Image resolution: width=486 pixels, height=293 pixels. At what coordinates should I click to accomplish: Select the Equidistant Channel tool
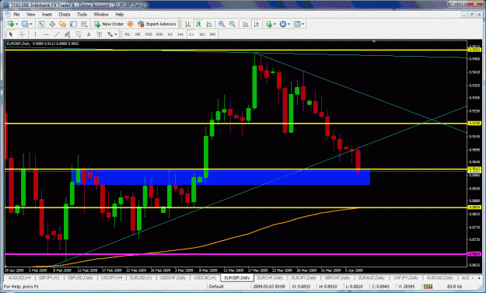point(67,34)
